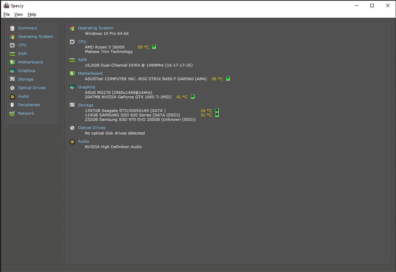Click the SAMSUNG SSD 830 Series line
Image resolution: width=396 pixels, height=272 pixels.
click(x=132, y=115)
